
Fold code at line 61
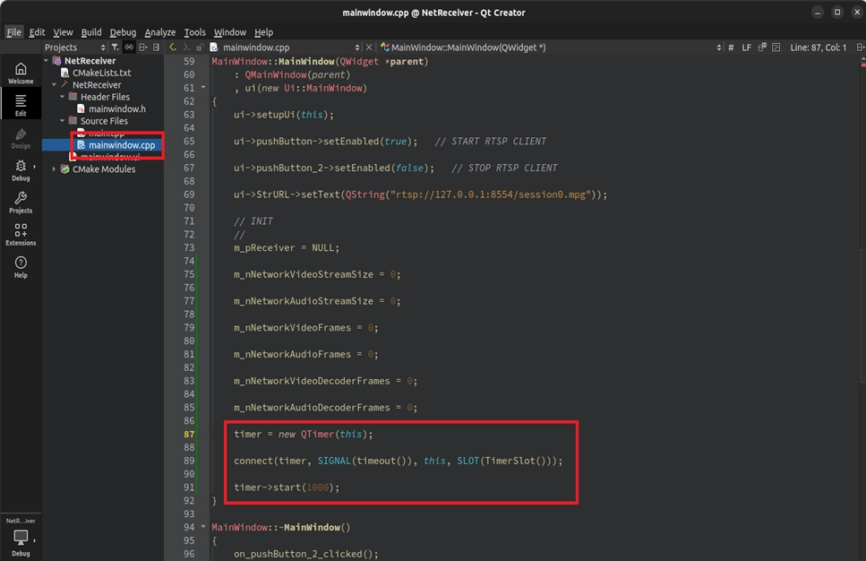tap(203, 87)
